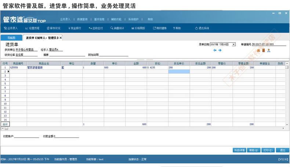Click the 合计 total row label
Image resolution: width=290 pixels, height=167 pixels.
[x=5, y=124]
